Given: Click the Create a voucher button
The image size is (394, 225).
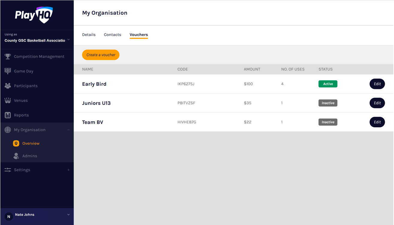Looking at the screenshot, I should (101, 55).
